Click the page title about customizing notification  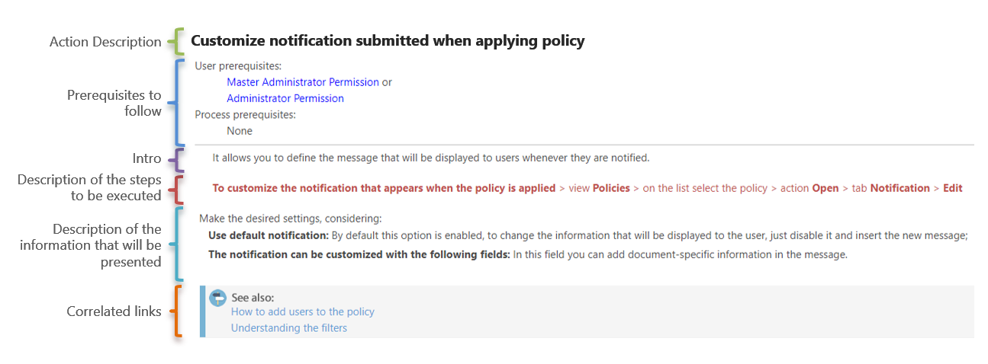(x=387, y=41)
